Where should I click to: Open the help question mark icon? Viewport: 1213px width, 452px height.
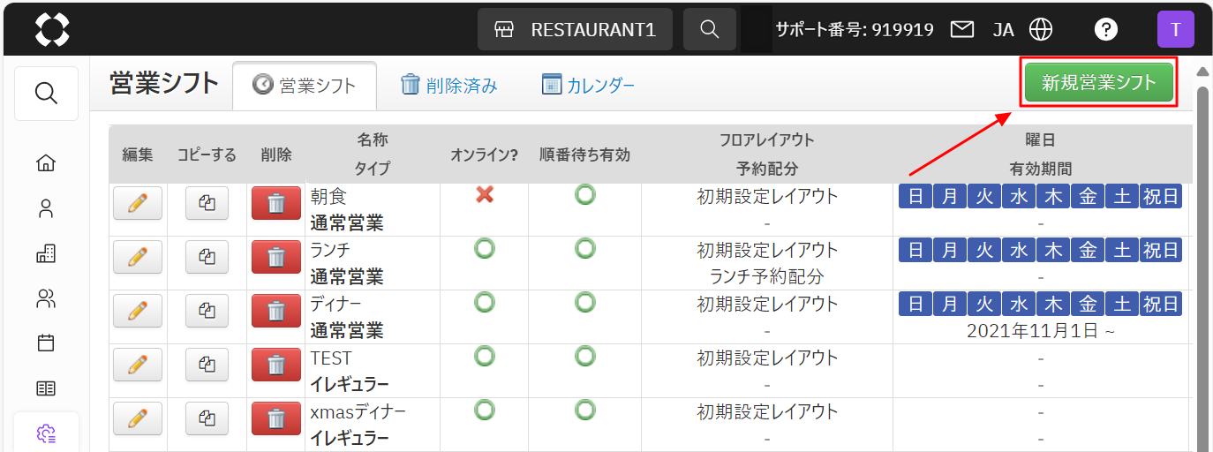pos(1105,29)
